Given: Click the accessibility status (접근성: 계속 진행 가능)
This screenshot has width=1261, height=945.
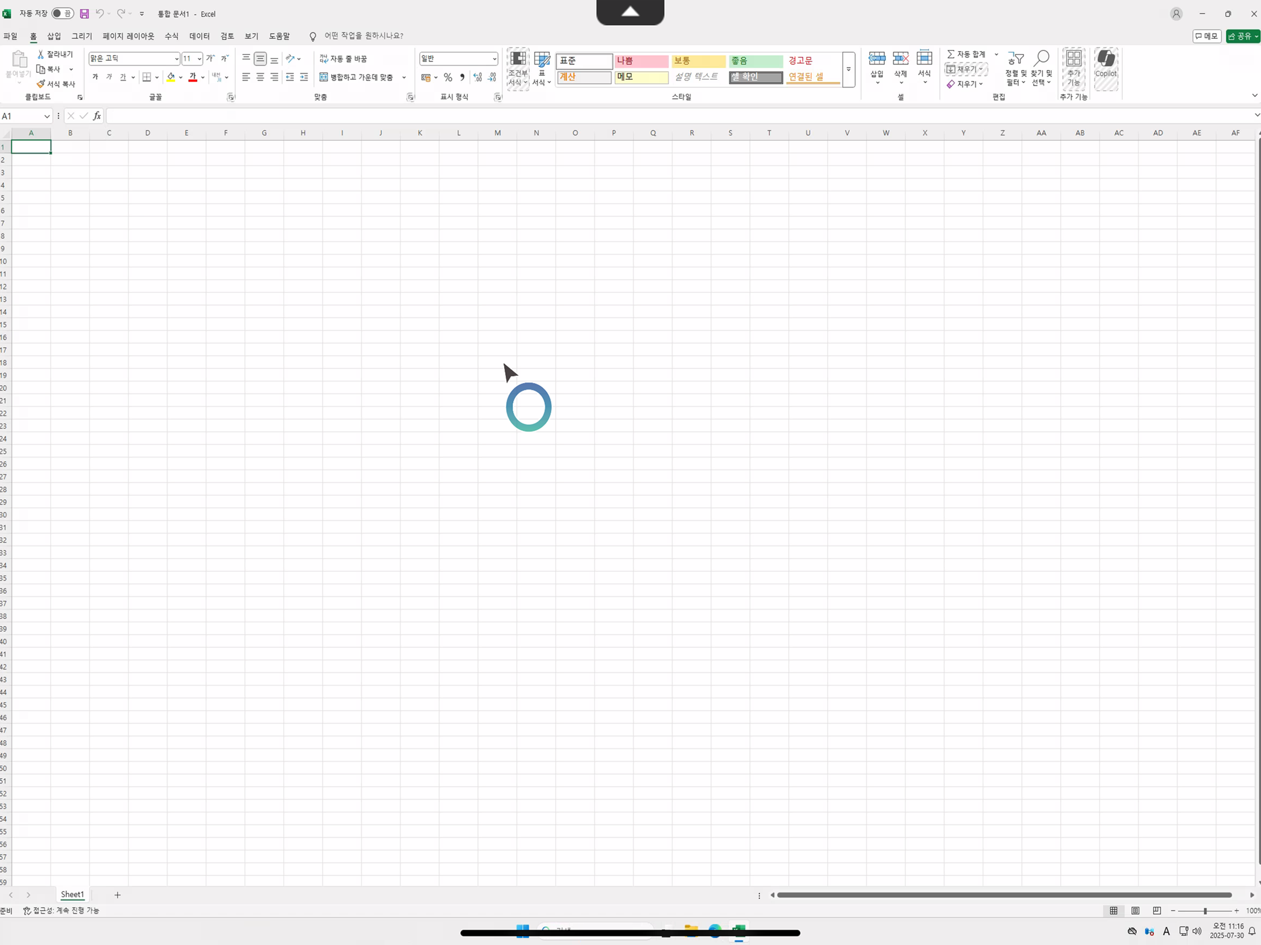Looking at the screenshot, I should (61, 910).
